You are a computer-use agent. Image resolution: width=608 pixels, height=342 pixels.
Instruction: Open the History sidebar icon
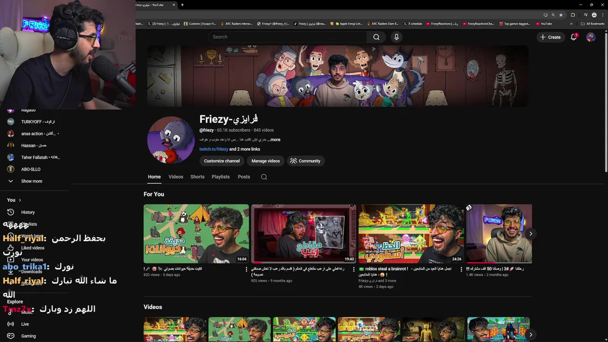(x=10, y=212)
